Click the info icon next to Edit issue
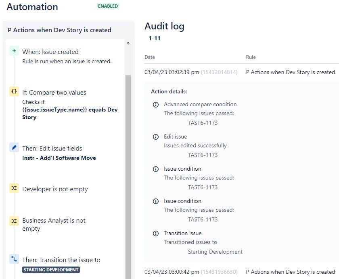 [x=156, y=136]
